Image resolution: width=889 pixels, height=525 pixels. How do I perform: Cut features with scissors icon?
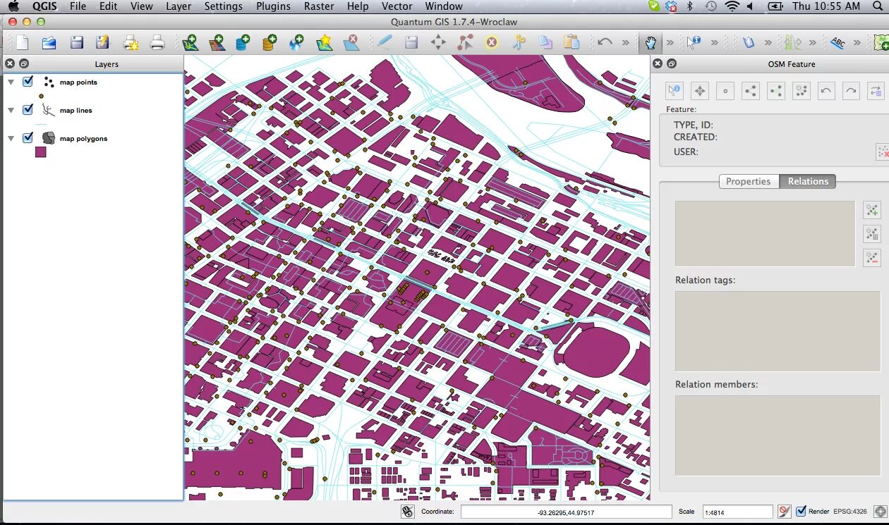pyautogui.click(x=519, y=42)
